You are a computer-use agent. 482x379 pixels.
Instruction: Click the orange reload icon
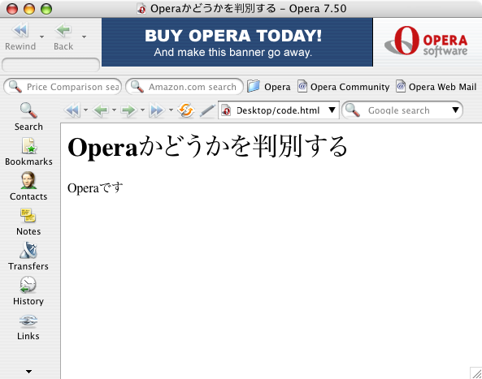coord(186,110)
